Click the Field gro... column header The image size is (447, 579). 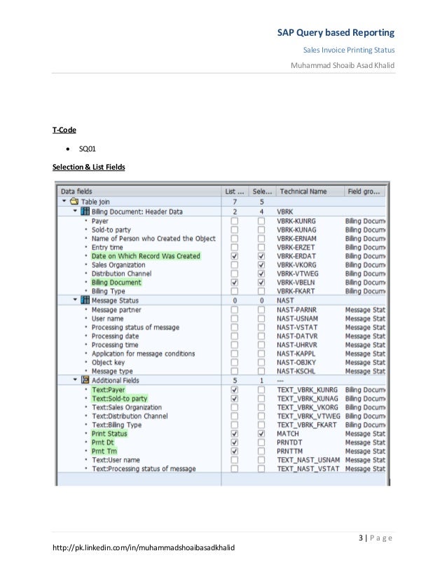point(364,191)
